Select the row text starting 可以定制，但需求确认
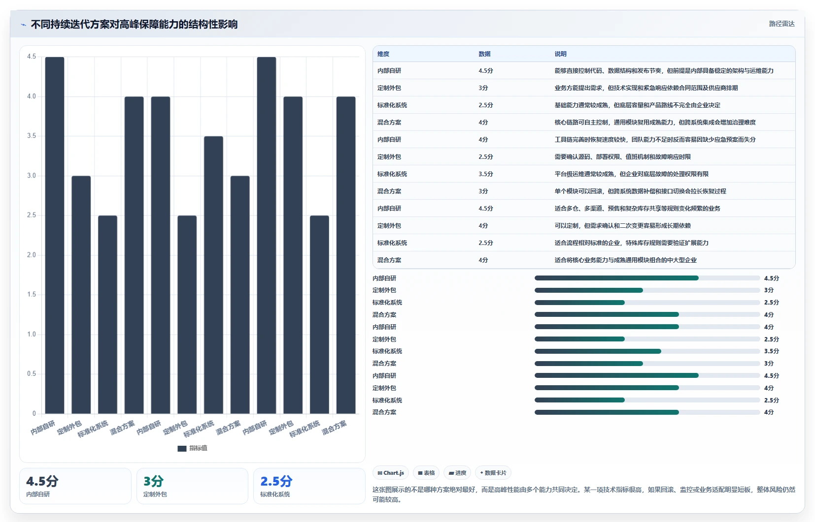This screenshot has height=522, width=815. [x=622, y=226]
